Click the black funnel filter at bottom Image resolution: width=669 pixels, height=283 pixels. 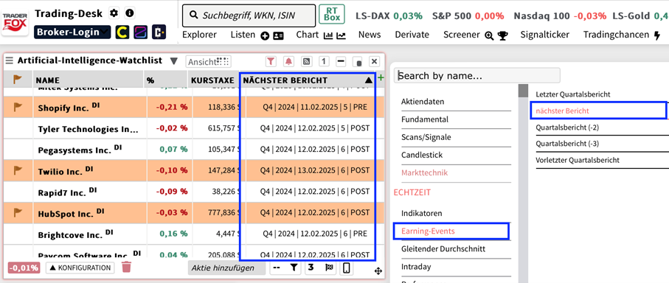tap(294, 268)
